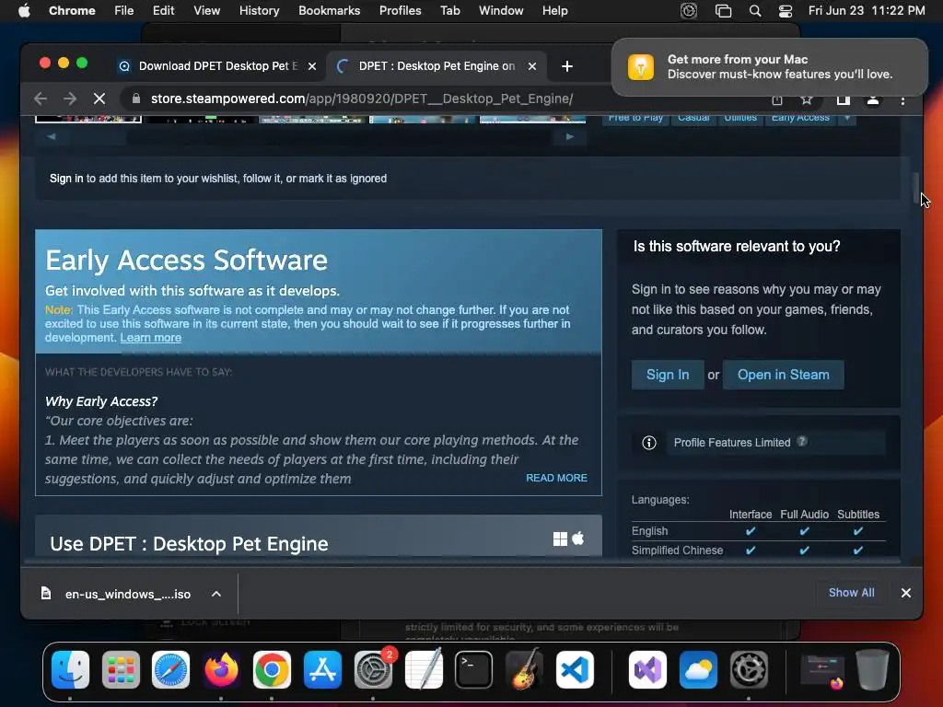Open the Chrome File menu

click(x=124, y=10)
